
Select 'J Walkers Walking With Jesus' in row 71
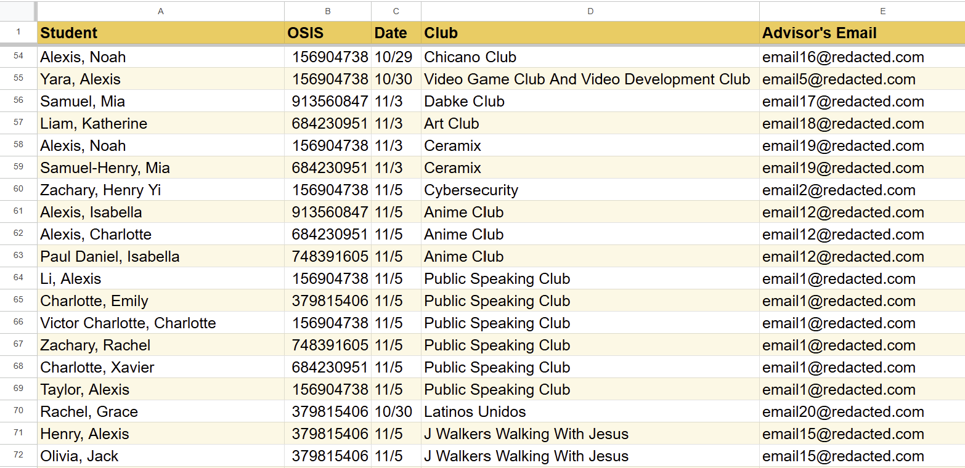click(x=590, y=434)
